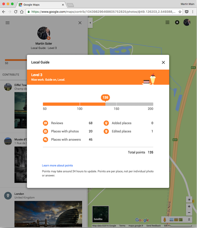
Task: Open the London photo thumbnail
Action: point(48,214)
